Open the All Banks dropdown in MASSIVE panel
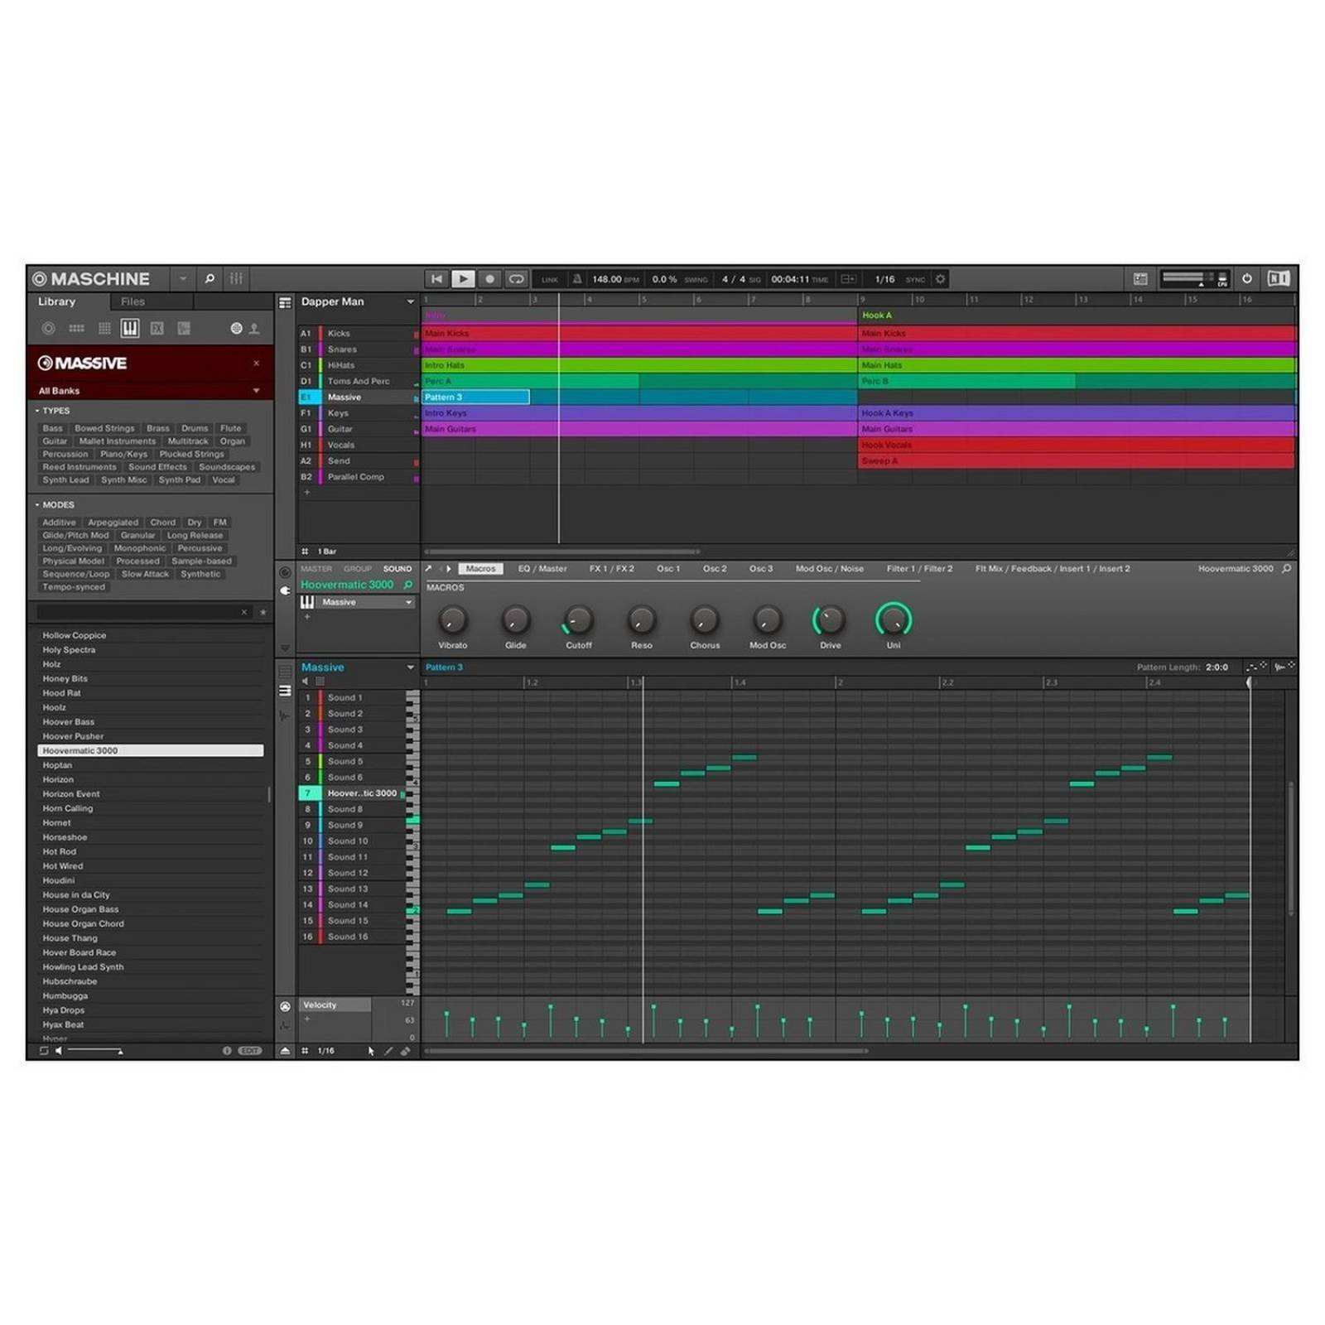 (255, 390)
